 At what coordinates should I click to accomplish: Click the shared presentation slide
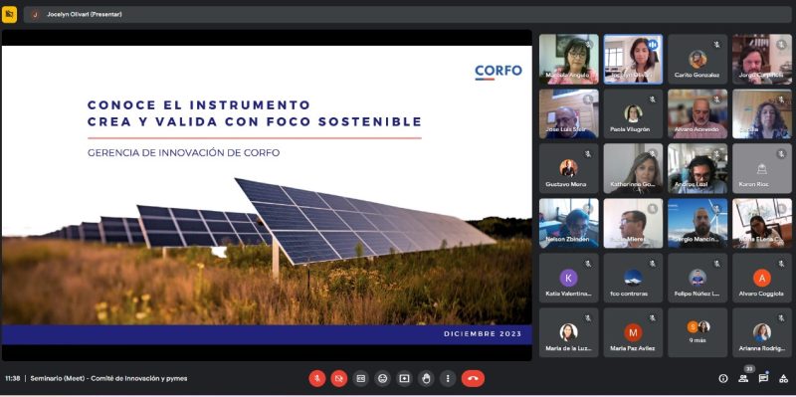(x=267, y=195)
